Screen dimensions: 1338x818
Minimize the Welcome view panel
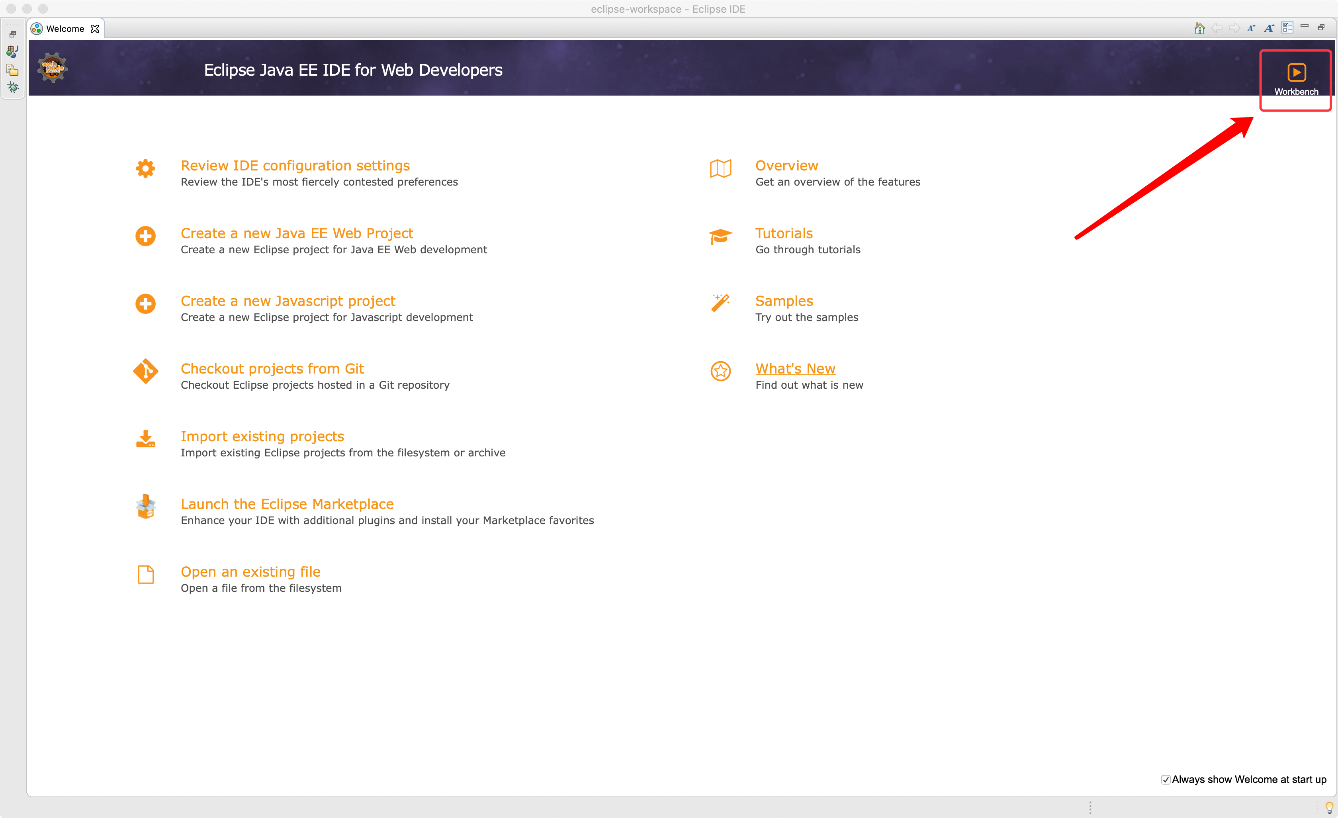(x=1304, y=26)
